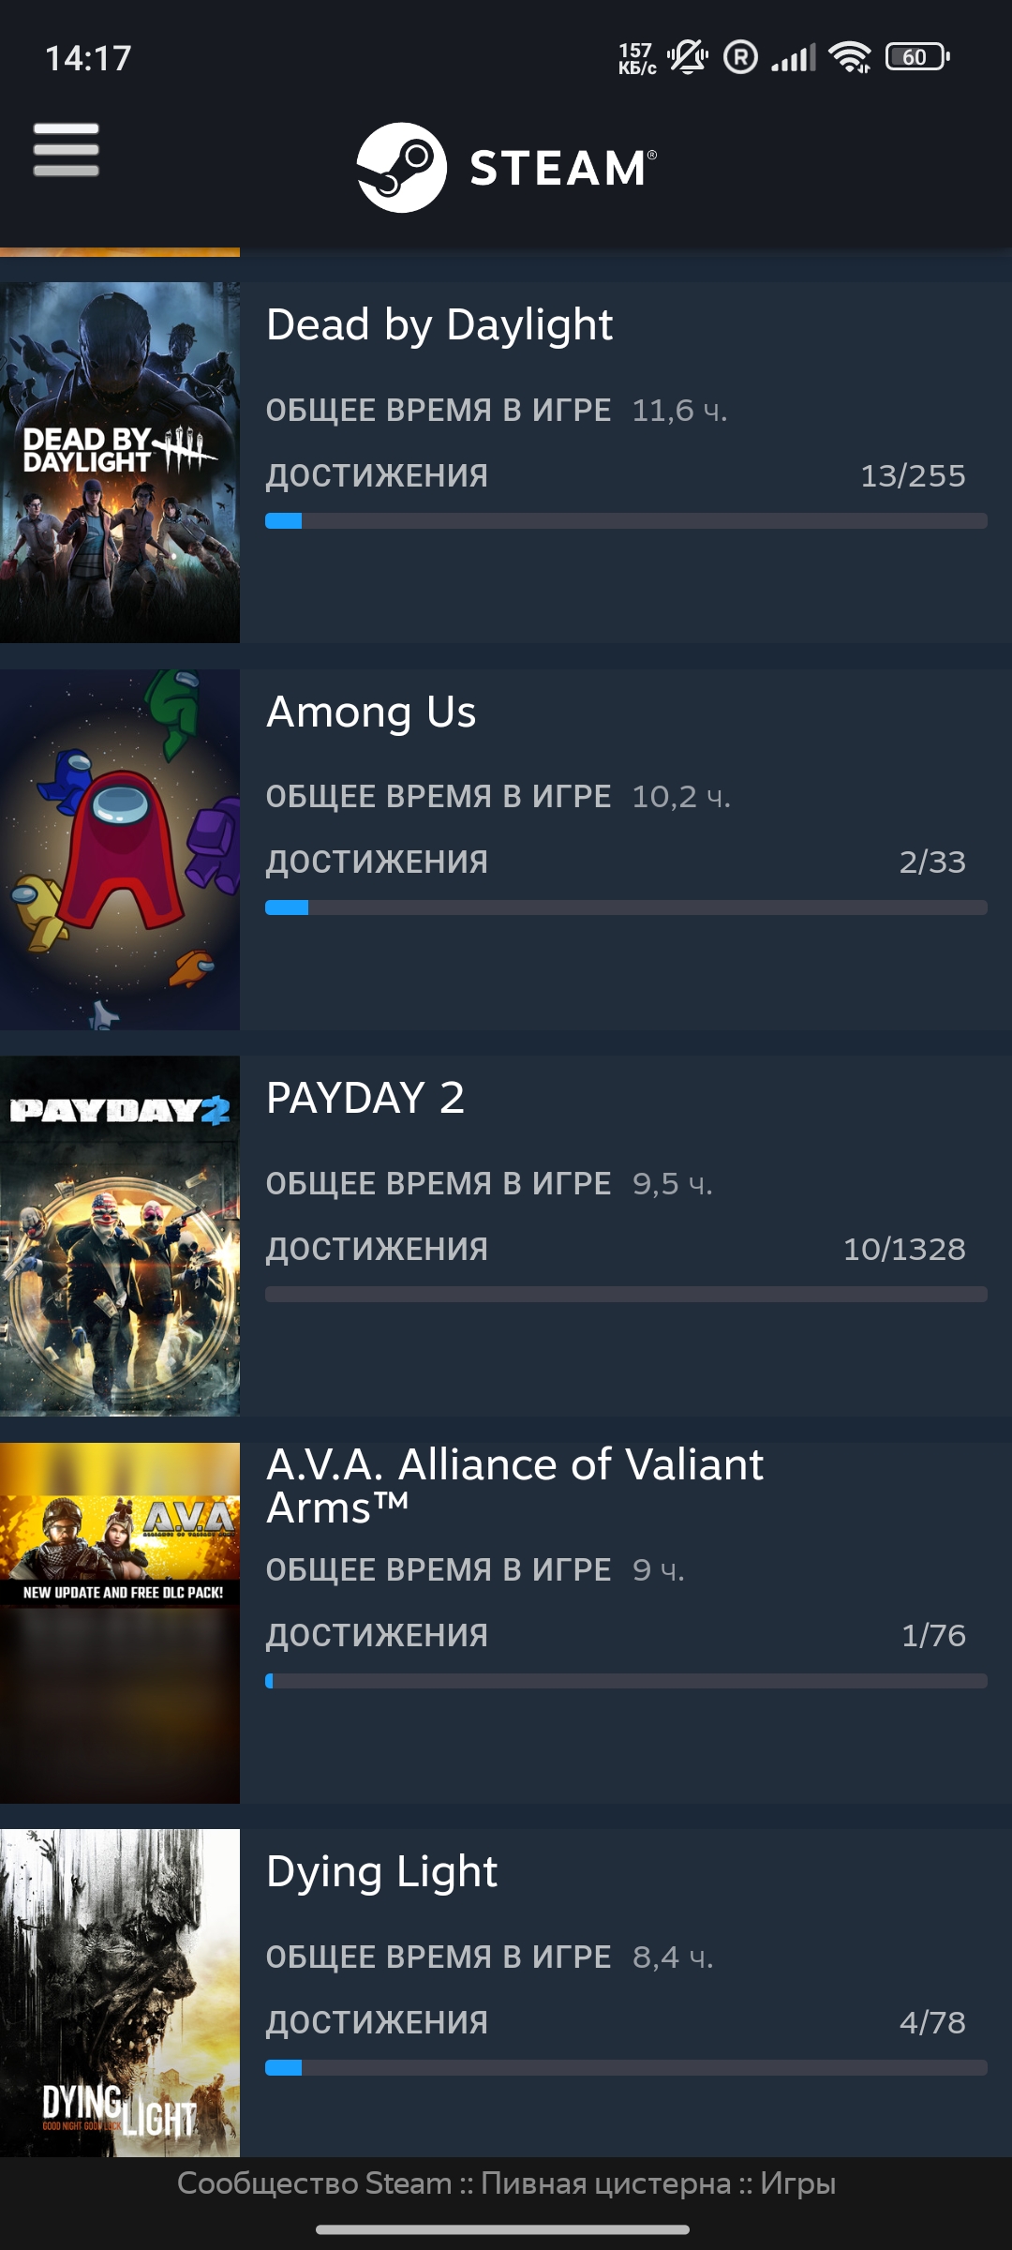
Task: Select the PAYDAY 2 game title
Action: coord(365,1098)
